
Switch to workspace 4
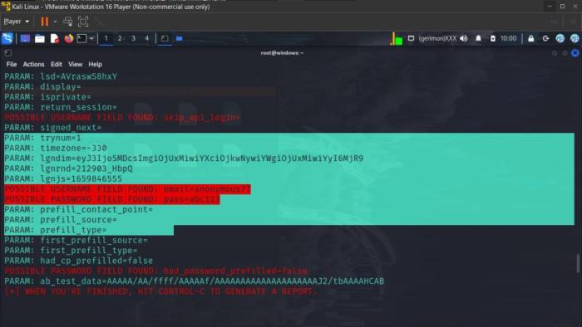[146, 38]
